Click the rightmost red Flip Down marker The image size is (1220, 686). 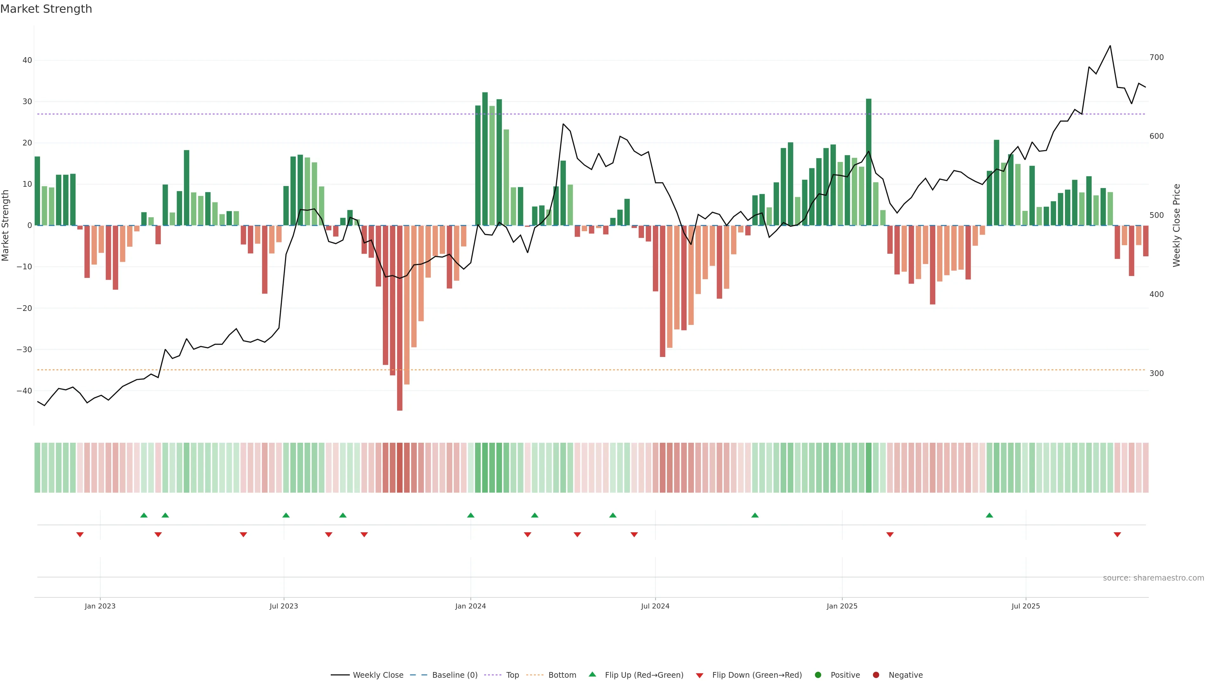click(x=1117, y=535)
